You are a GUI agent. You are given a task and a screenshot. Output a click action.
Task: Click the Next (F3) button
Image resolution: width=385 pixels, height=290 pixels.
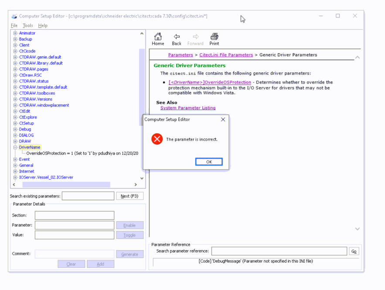pyautogui.click(x=129, y=196)
